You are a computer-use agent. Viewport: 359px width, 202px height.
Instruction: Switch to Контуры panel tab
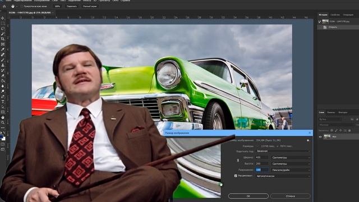[x=343, y=112]
